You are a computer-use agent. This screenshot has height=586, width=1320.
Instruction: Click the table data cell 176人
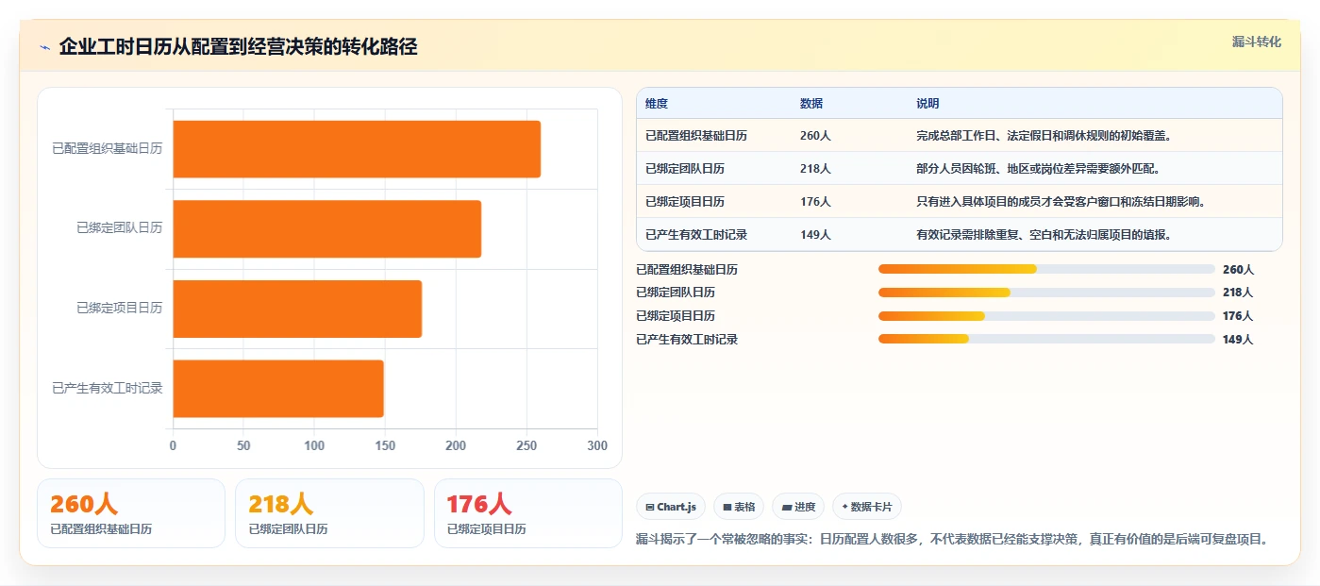815,202
